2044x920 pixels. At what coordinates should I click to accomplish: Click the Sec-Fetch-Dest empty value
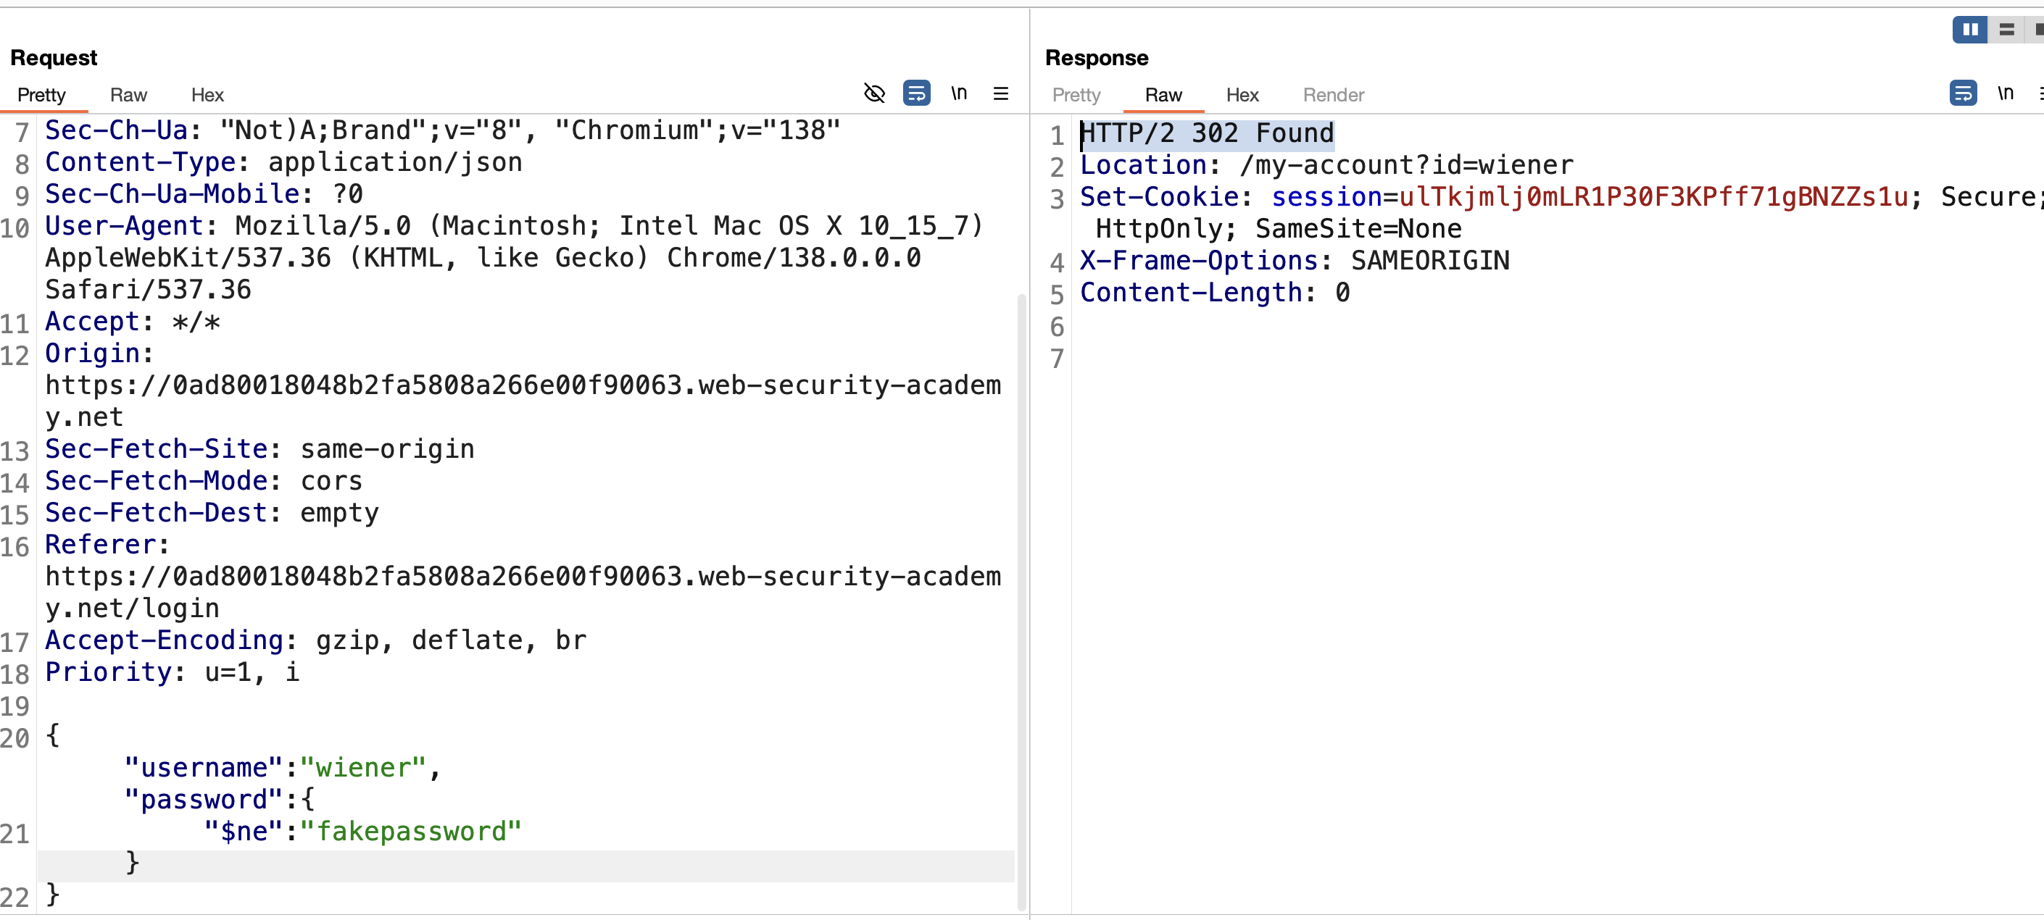(x=338, y=513)
